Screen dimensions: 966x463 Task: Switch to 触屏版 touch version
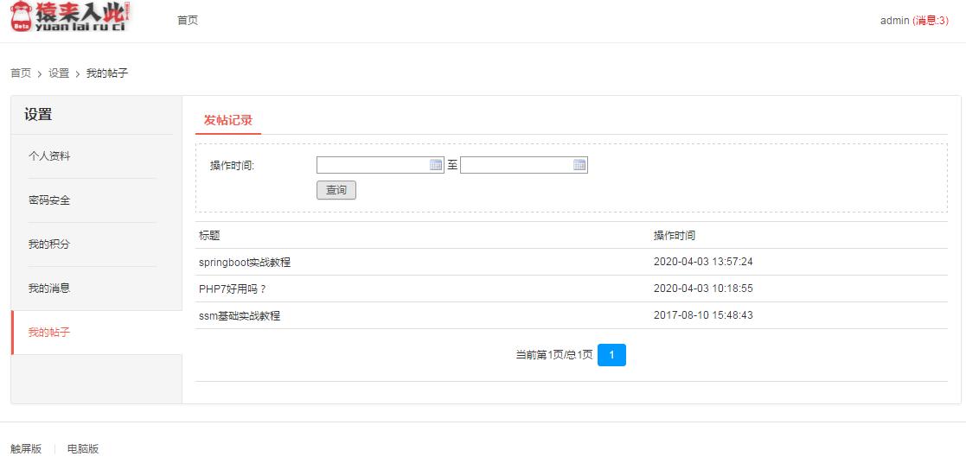(x=26, y=449)
